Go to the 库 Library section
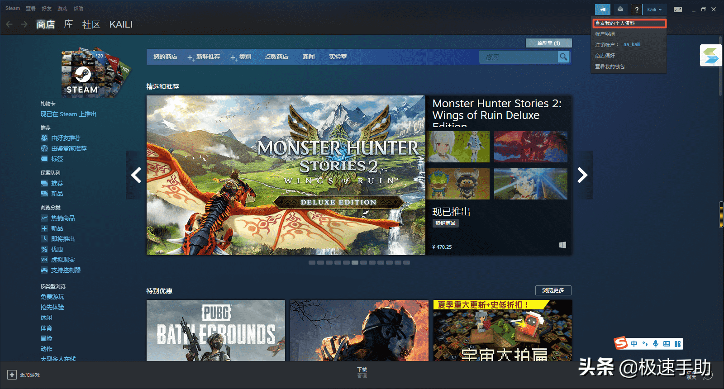Viewport: 724px width, 389px height. (68, 24)
